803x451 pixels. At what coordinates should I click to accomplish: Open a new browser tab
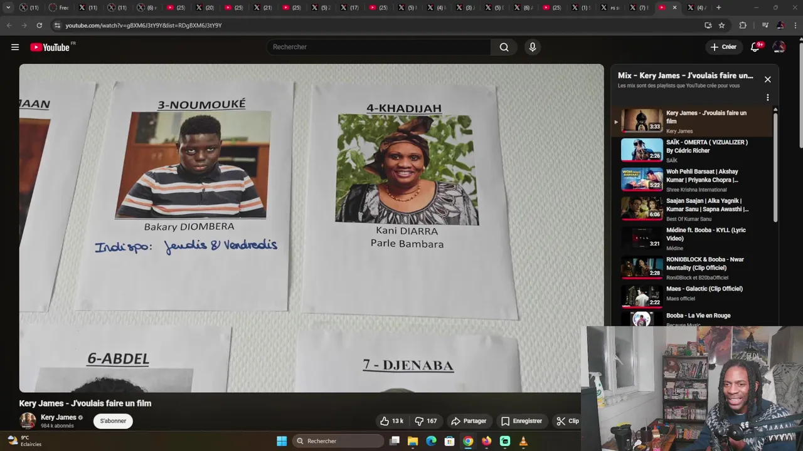(718, 8)
